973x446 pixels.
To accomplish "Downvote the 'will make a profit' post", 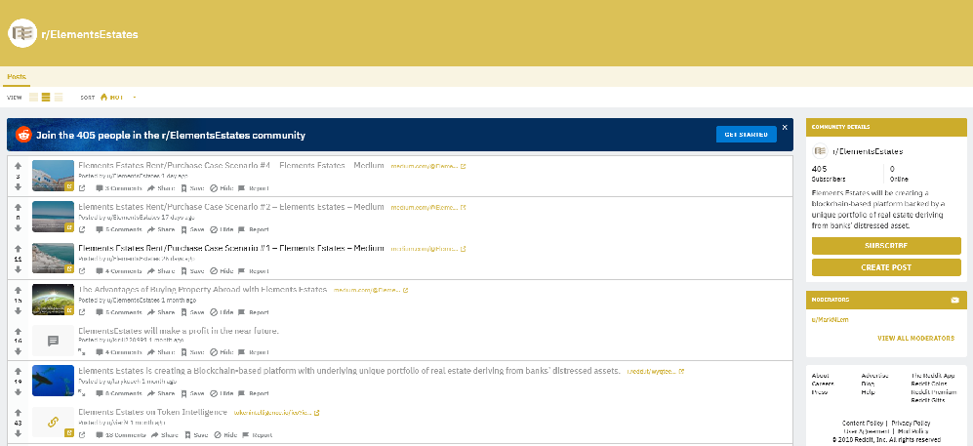I will [x=18, y=351].
